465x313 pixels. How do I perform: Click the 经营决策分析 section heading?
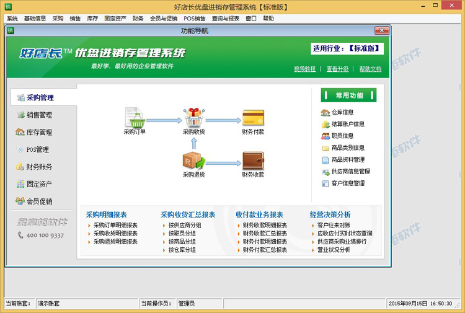(x=330, y=214)
